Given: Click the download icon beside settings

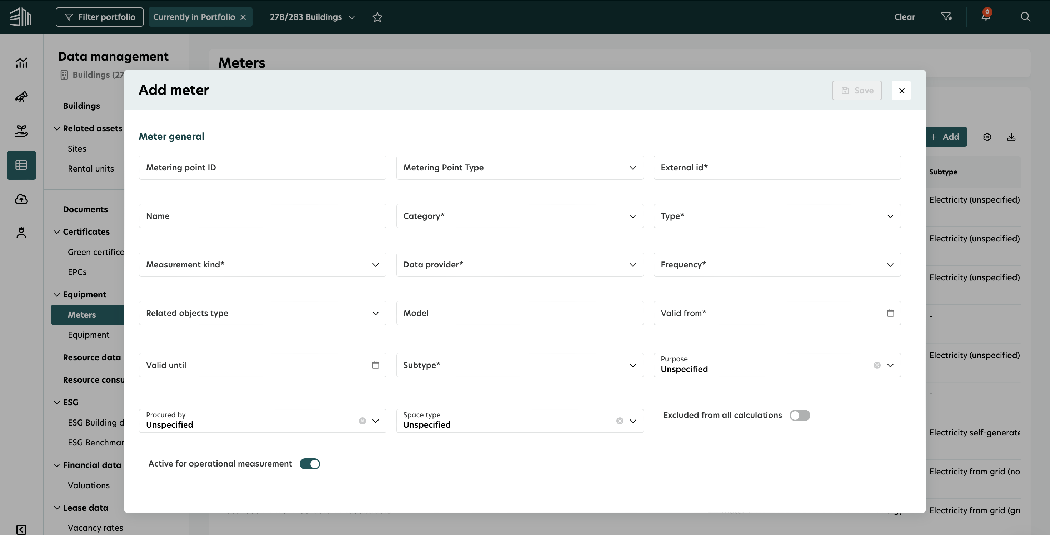Looking at the screenshot, I should click(x=1011, y=137).
